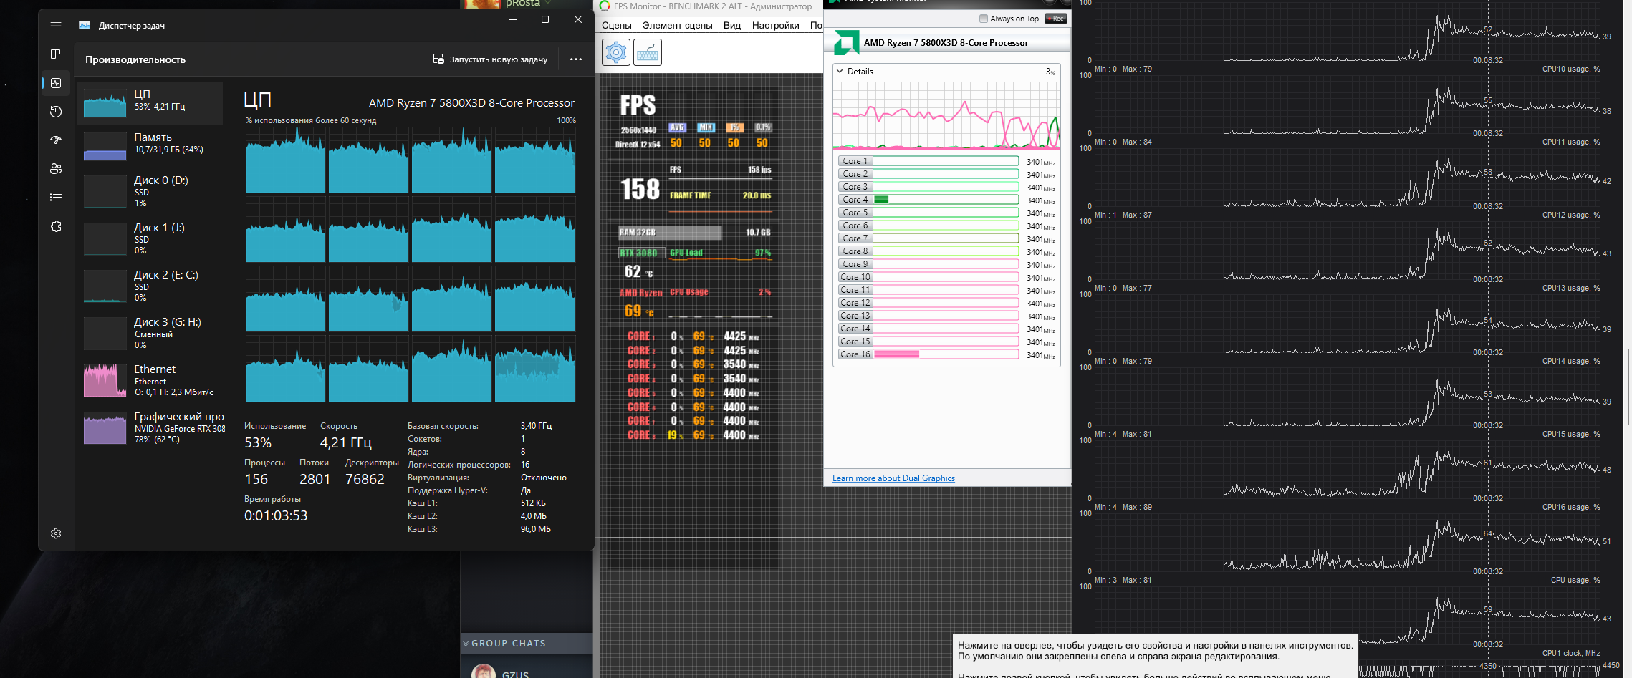
Task: Select RTX 3080 GPU load overlay
Action: pyautogui.click(x=696, y=253)
